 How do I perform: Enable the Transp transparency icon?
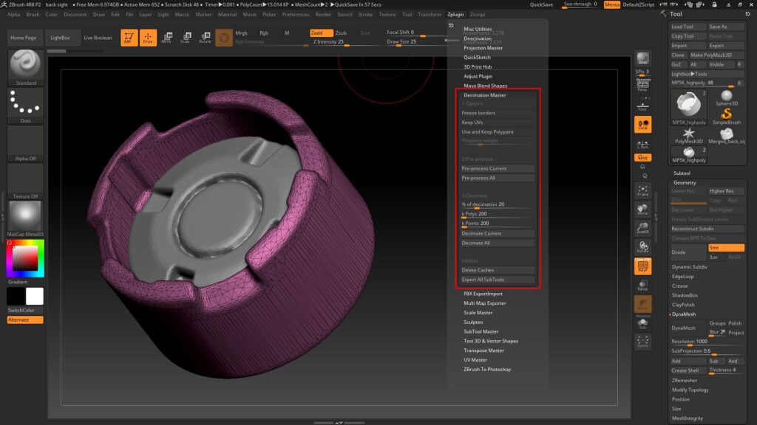click(642, 286)
